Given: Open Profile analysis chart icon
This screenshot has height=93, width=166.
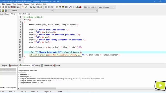Looking at the screenshot, I should click(x=78, y=7).
